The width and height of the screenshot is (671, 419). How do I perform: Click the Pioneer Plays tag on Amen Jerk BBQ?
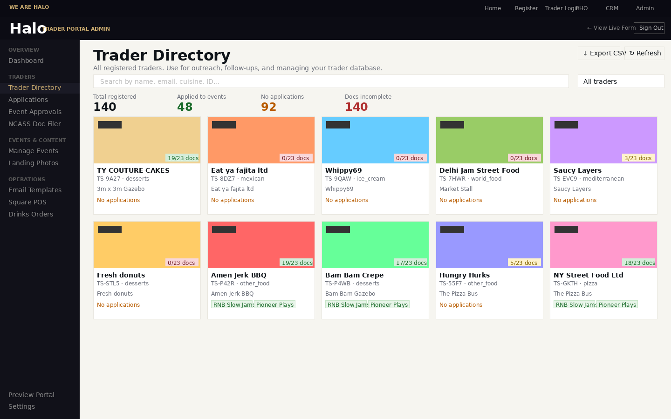[x=275, y=304]
